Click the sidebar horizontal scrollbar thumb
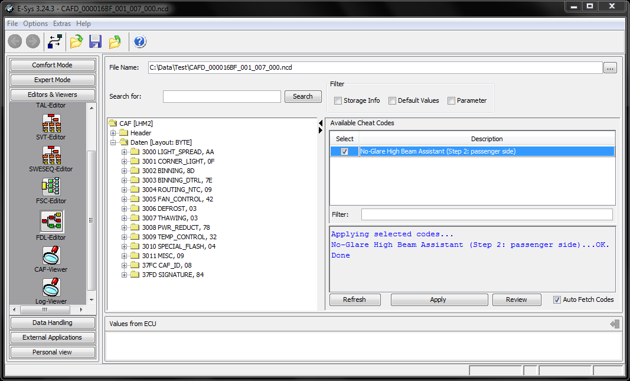The image size is (630, 381). click(x=45, y=310)
